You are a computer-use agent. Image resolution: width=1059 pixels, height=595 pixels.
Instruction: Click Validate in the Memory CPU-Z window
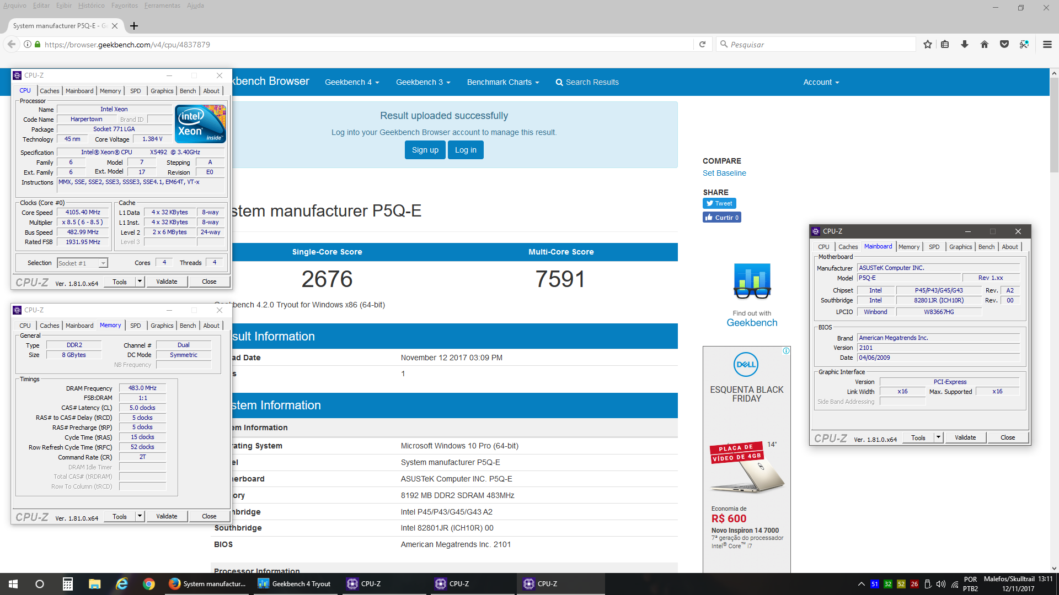coord(167,516)
